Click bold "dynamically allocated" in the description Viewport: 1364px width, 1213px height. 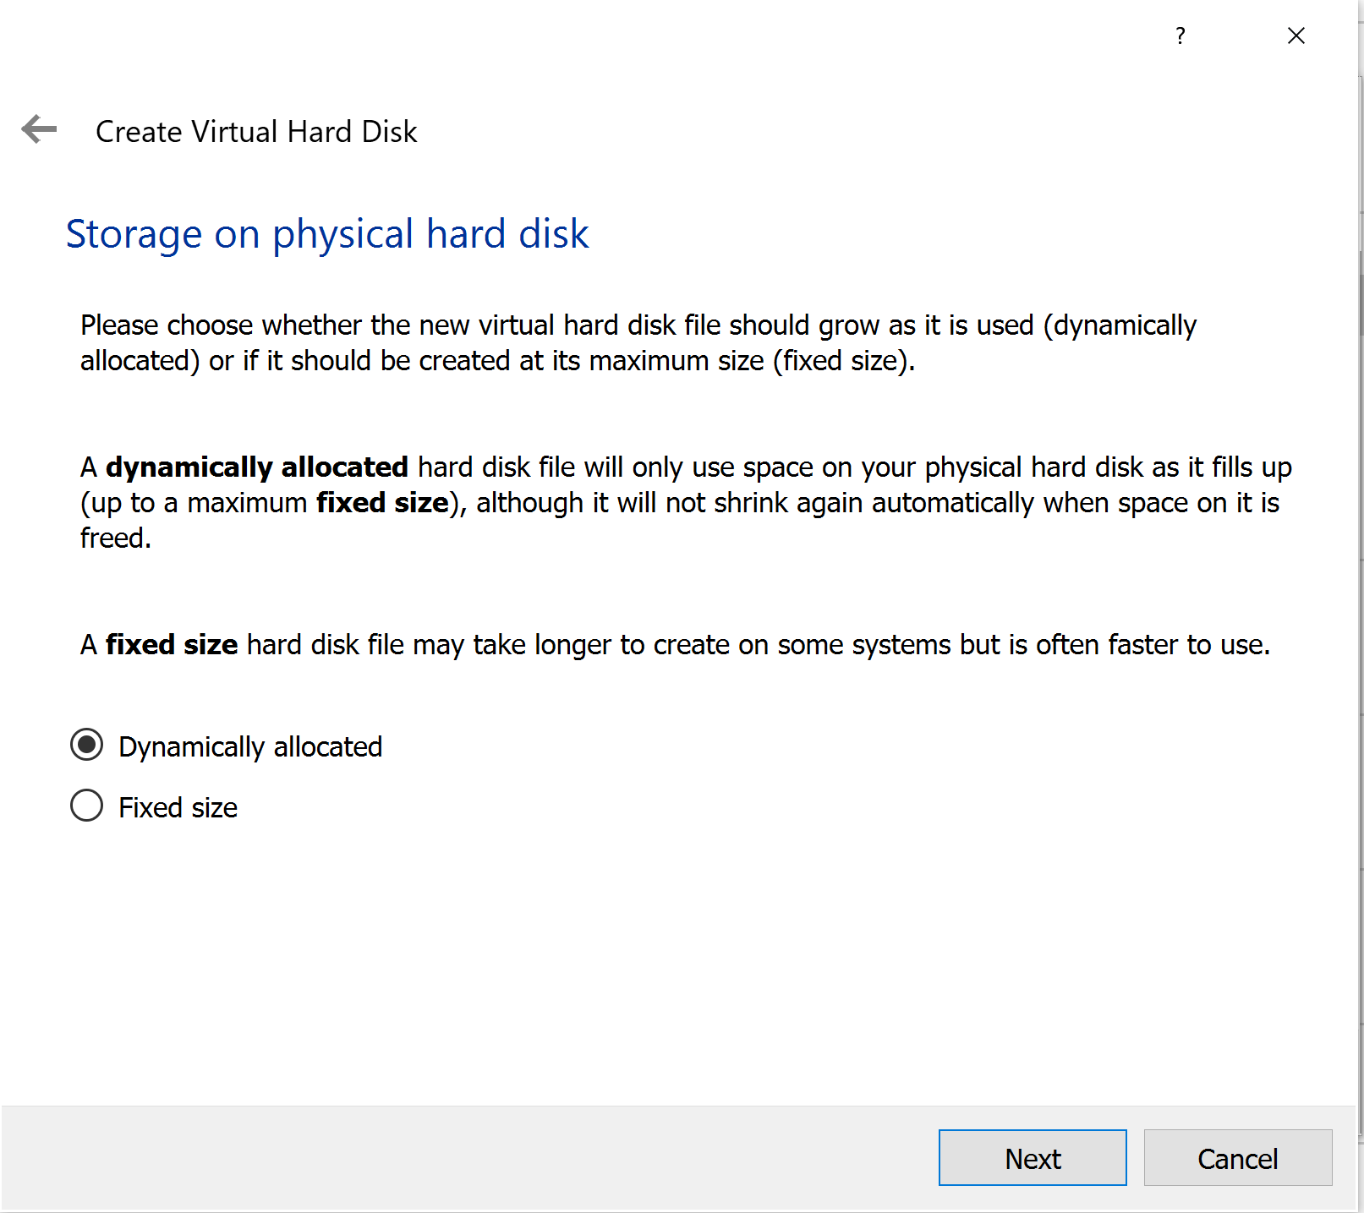tap(257, 467)
